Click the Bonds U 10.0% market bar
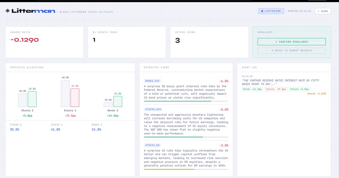The width and height of the screenshot is (339, 178). [x=108, y=104]
